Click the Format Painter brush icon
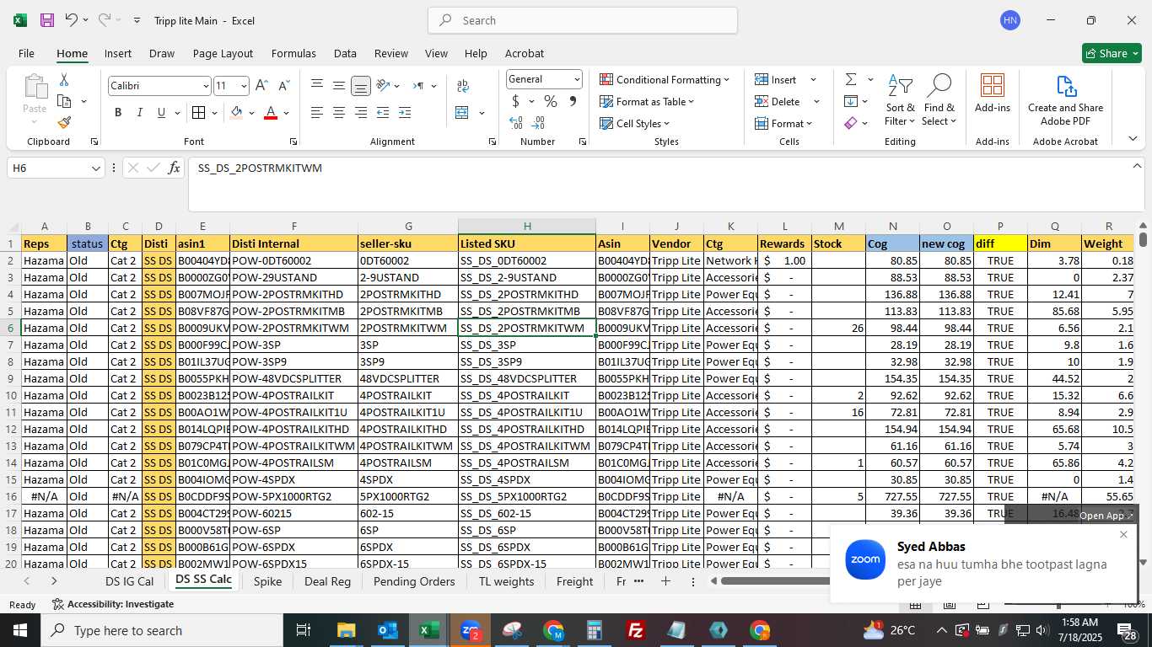Screen dimensions: 1152x647 pyautogui.click(x=64, y=122)
